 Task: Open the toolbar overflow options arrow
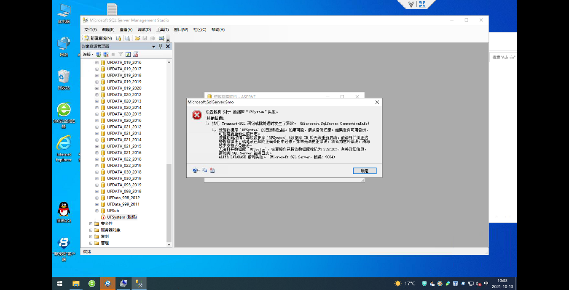(x=168, y=40)
